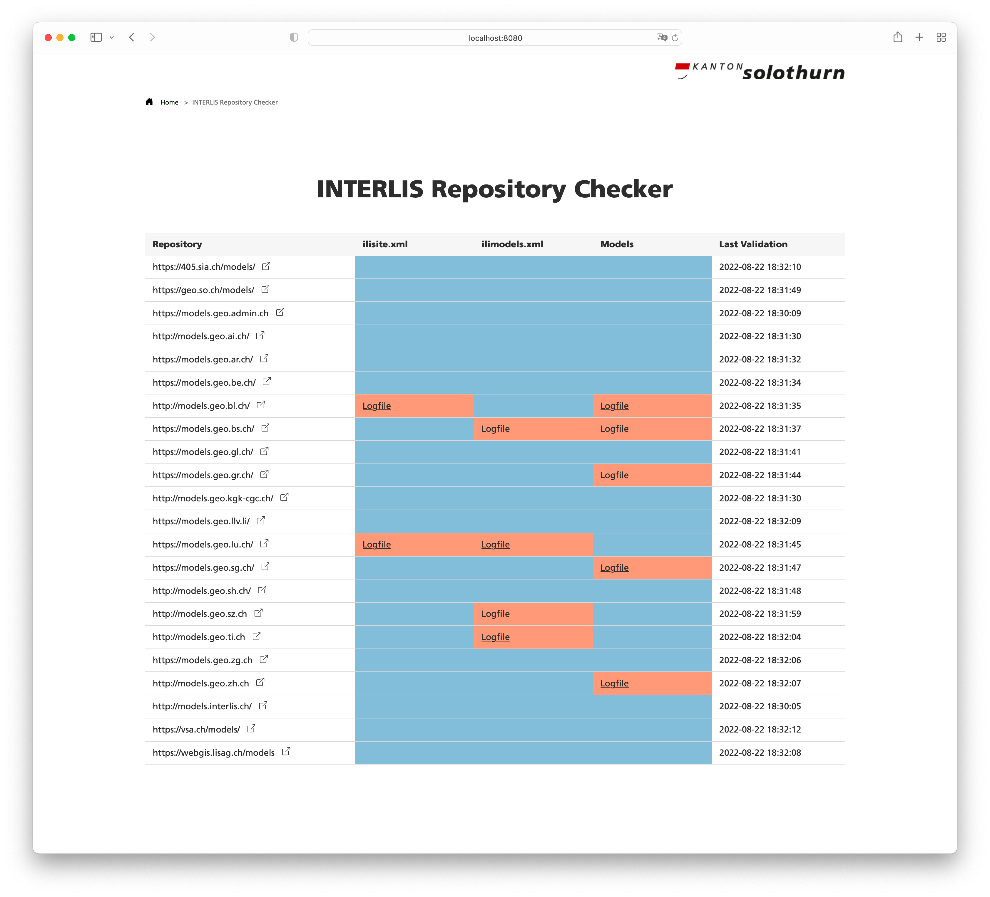Open external link icon for models.geo.sh.ch
This screenshot has width=990, height=897.
(x=262, y=590)
